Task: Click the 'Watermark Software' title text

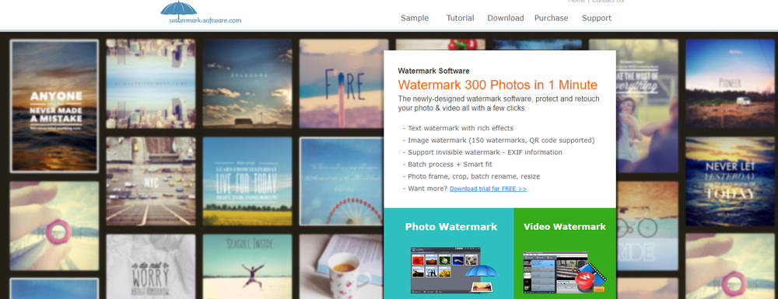Action: 433,71
